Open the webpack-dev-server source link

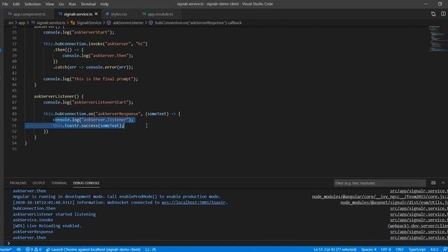click(x=418, y=225)
